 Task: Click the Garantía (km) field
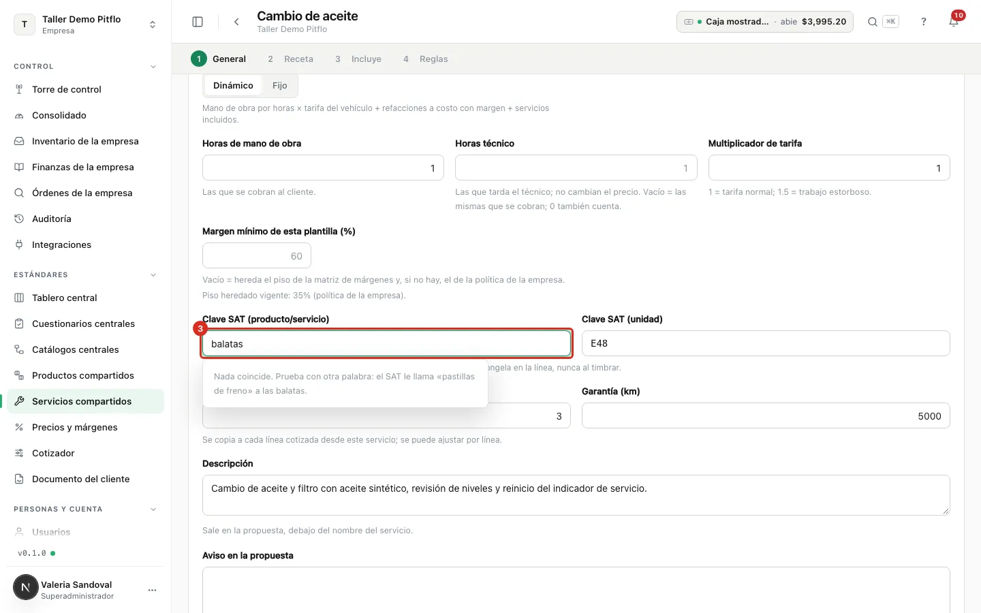[766, 415]
